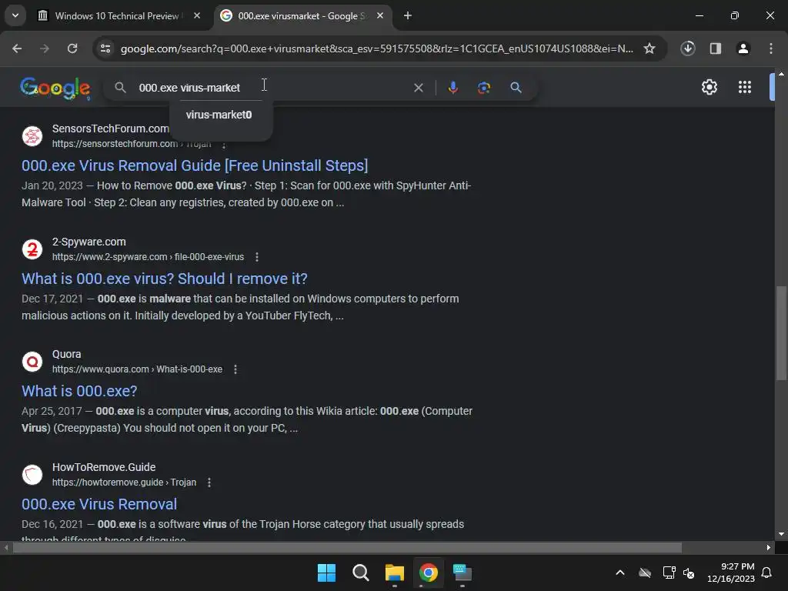Reload the current page

click(72, 48)
